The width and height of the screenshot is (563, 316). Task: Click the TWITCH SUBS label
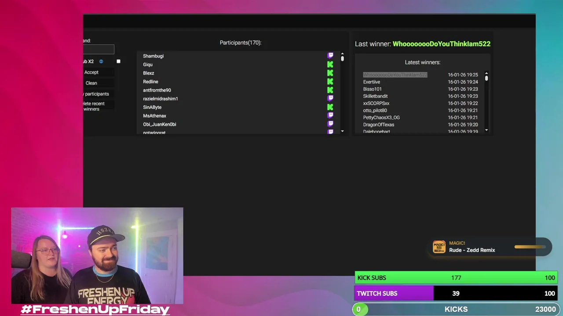[377, 294]
